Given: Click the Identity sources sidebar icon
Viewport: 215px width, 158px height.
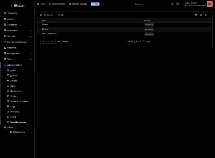Looking at the screenshot, I should click(8, 122).
